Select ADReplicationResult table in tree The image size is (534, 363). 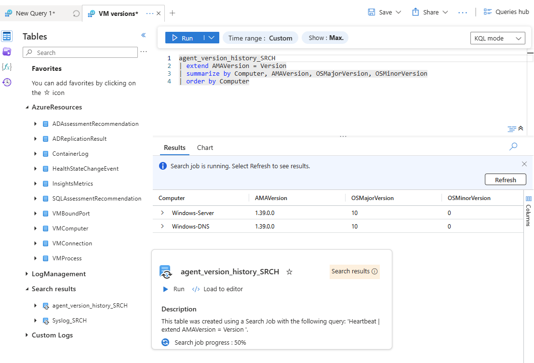pos(80,138)
